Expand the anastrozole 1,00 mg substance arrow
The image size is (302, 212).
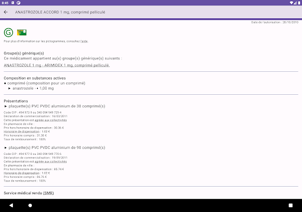coord(9,88)
